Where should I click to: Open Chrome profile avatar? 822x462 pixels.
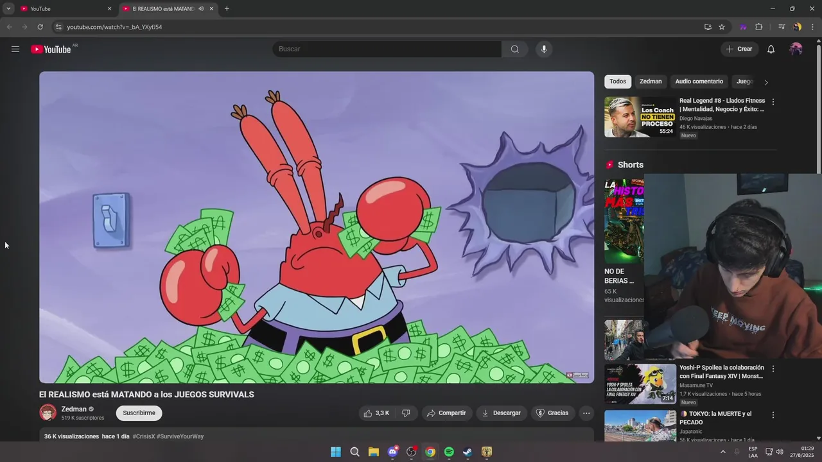tap(797, 27)
